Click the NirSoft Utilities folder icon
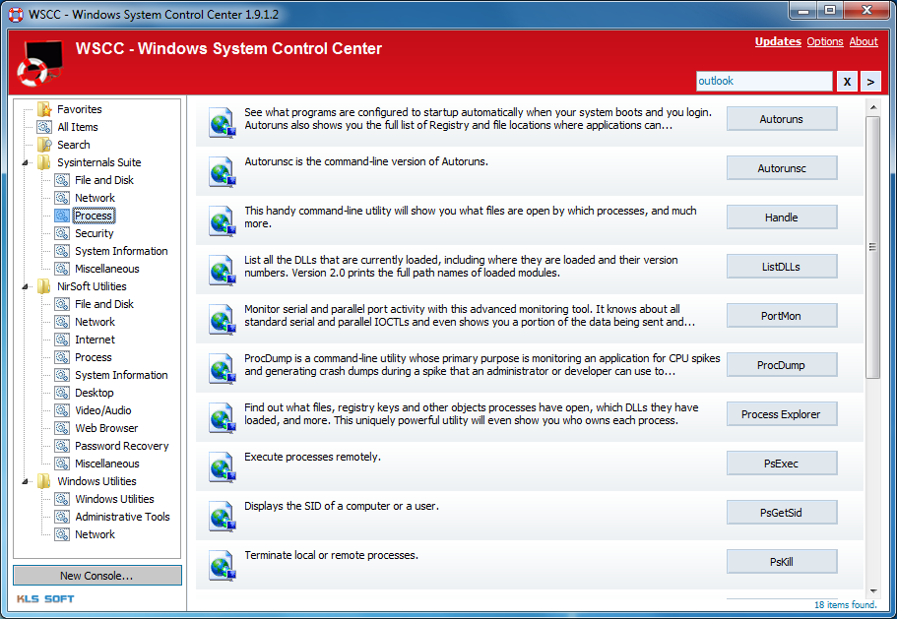The width and height of the screenshot is (897, 619). pos(44,286)
